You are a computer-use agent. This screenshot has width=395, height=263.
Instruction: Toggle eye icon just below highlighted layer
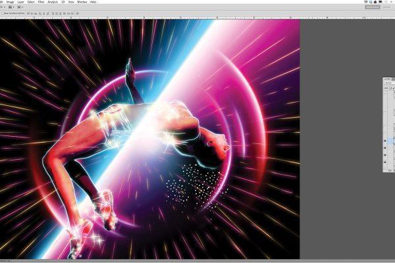pyautogui.click(x=385, y=148)
